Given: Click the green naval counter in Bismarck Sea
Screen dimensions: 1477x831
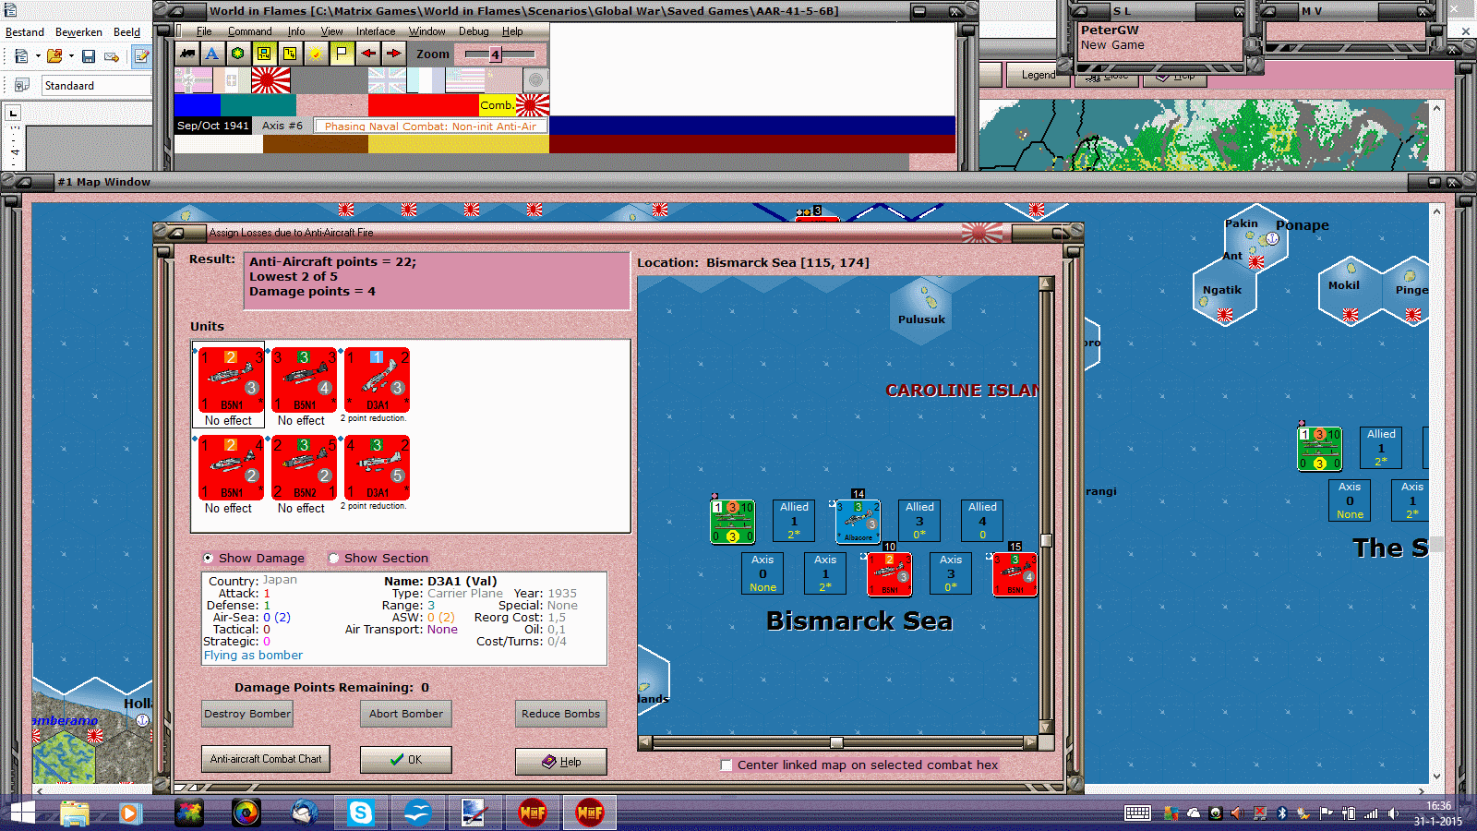Looking at the screenshot, I should [x=732, y=522].
